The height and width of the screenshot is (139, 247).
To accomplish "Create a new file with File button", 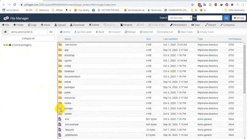I will point(6,25).
